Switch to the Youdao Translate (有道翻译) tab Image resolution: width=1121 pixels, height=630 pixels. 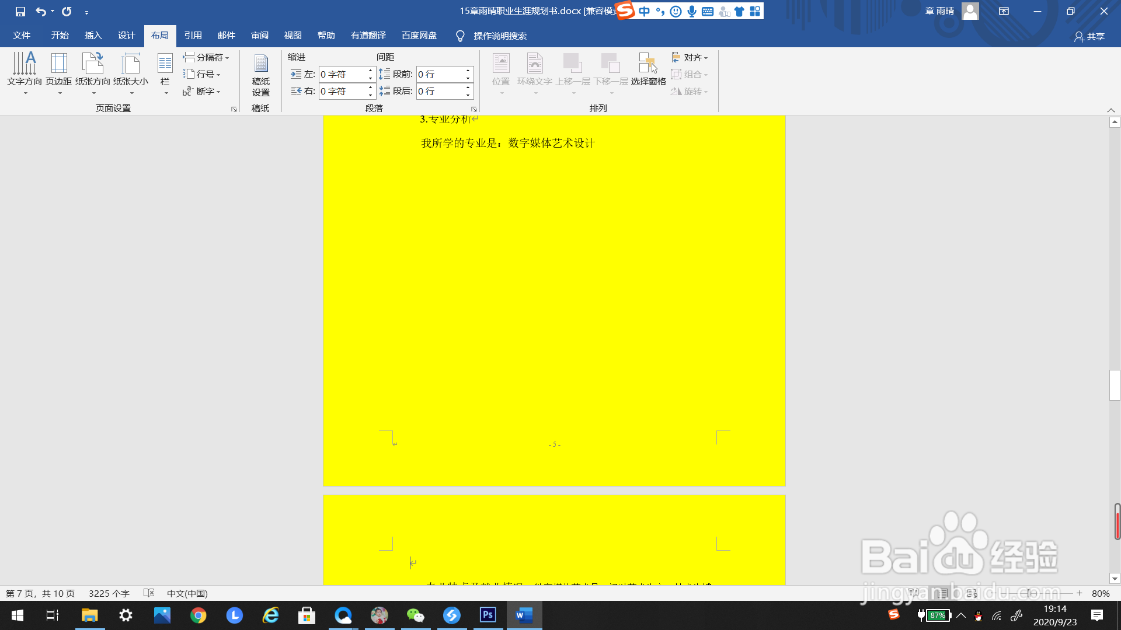(368, 36)
